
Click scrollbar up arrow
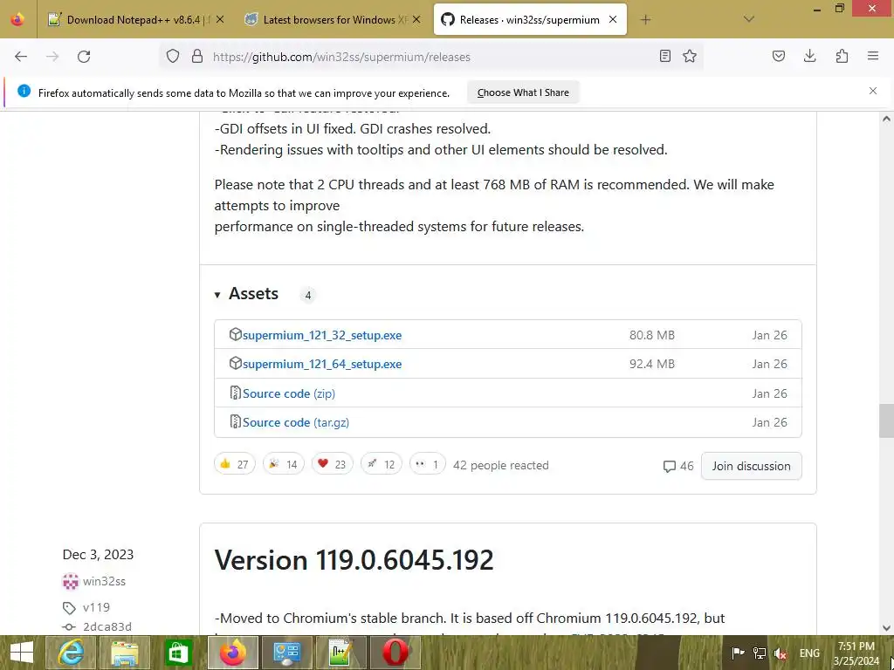(886, 119)
